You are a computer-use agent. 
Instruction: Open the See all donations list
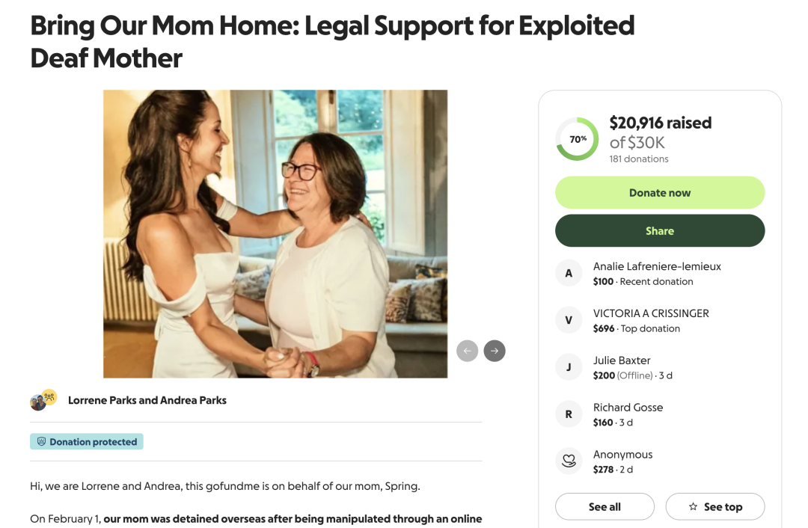[x=605, y=507]
